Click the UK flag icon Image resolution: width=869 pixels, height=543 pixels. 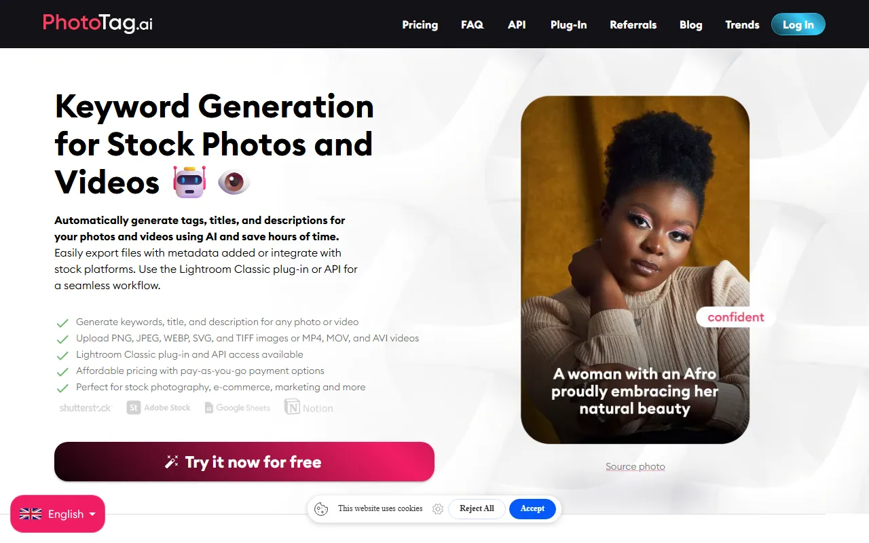[31, 514]
